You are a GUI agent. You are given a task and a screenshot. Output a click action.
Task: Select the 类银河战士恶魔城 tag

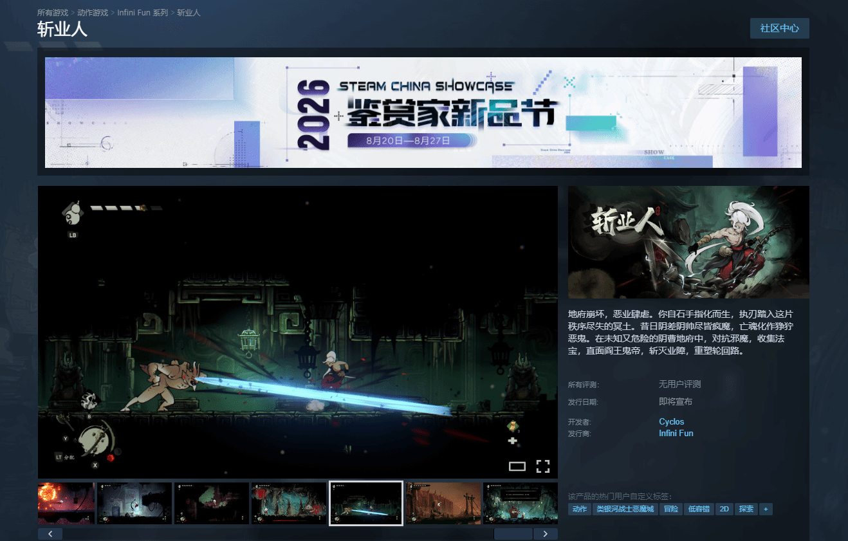click(625, 509)
